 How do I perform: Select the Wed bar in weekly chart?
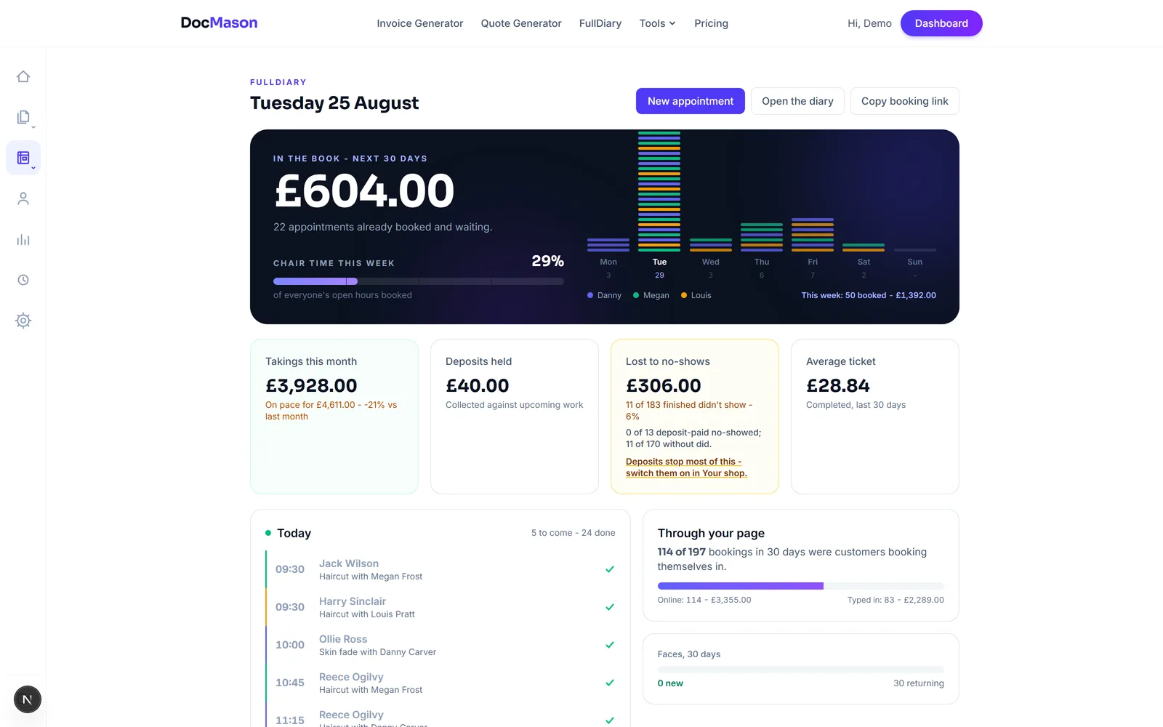click(x=711, y=245)
